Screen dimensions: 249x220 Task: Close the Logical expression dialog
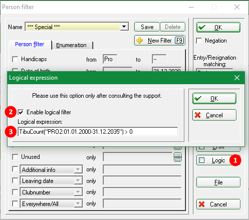coord(237,78)
